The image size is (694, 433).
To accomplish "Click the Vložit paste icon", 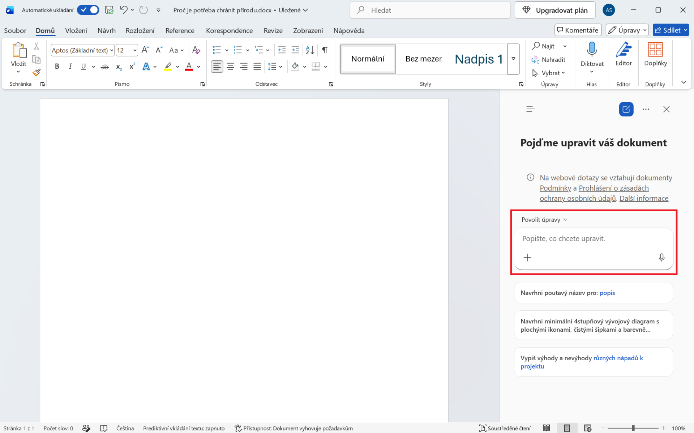I will 19,50.
